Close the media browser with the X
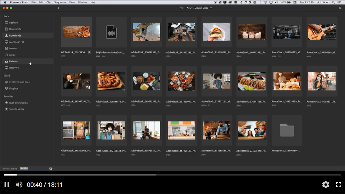 340,8
